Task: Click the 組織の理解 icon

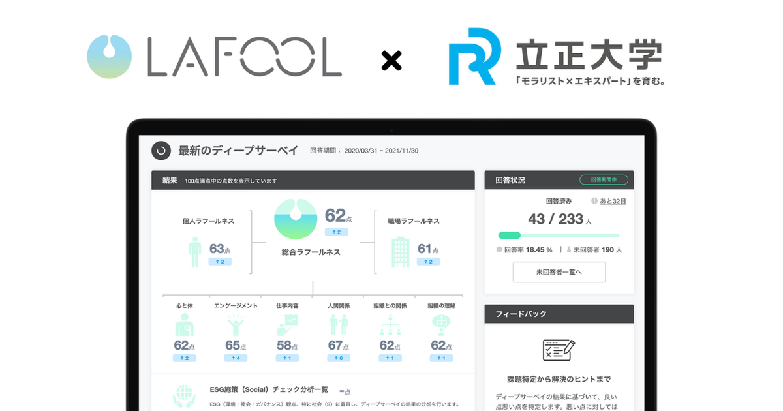Action: tap(442, 325)
